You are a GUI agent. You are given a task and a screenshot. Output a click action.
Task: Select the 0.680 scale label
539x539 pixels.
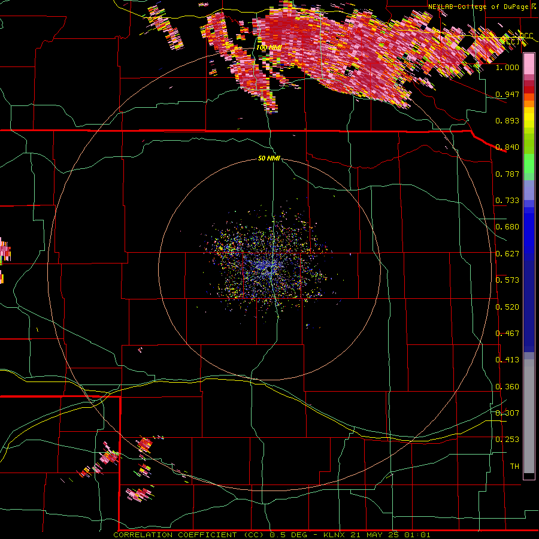pos(507,227)
